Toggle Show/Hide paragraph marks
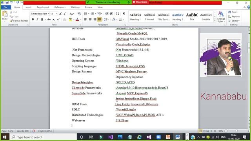Viewport: 251px width, 141px height. click(124, 14)
